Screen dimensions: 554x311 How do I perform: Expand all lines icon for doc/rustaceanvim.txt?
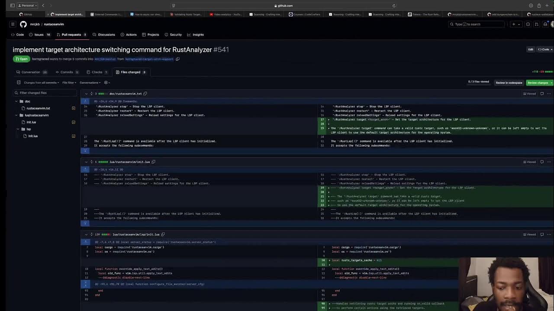[x=92, y=93]
